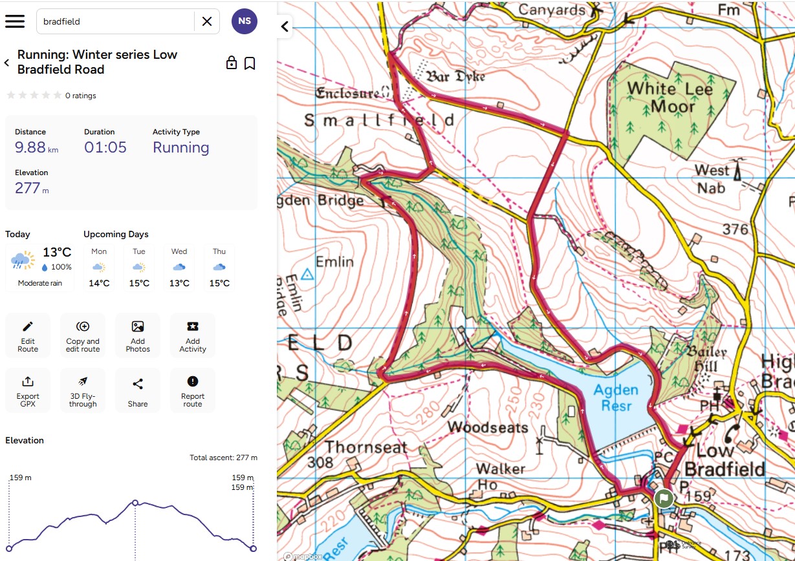Select Wed forecast in Upcoming Days
The image size is (795, 561).
(x=179, y=267)
